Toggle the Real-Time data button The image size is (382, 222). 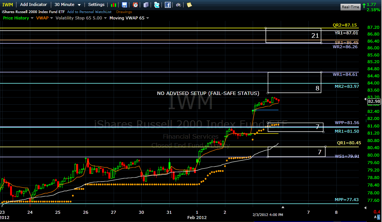point(350,7)
